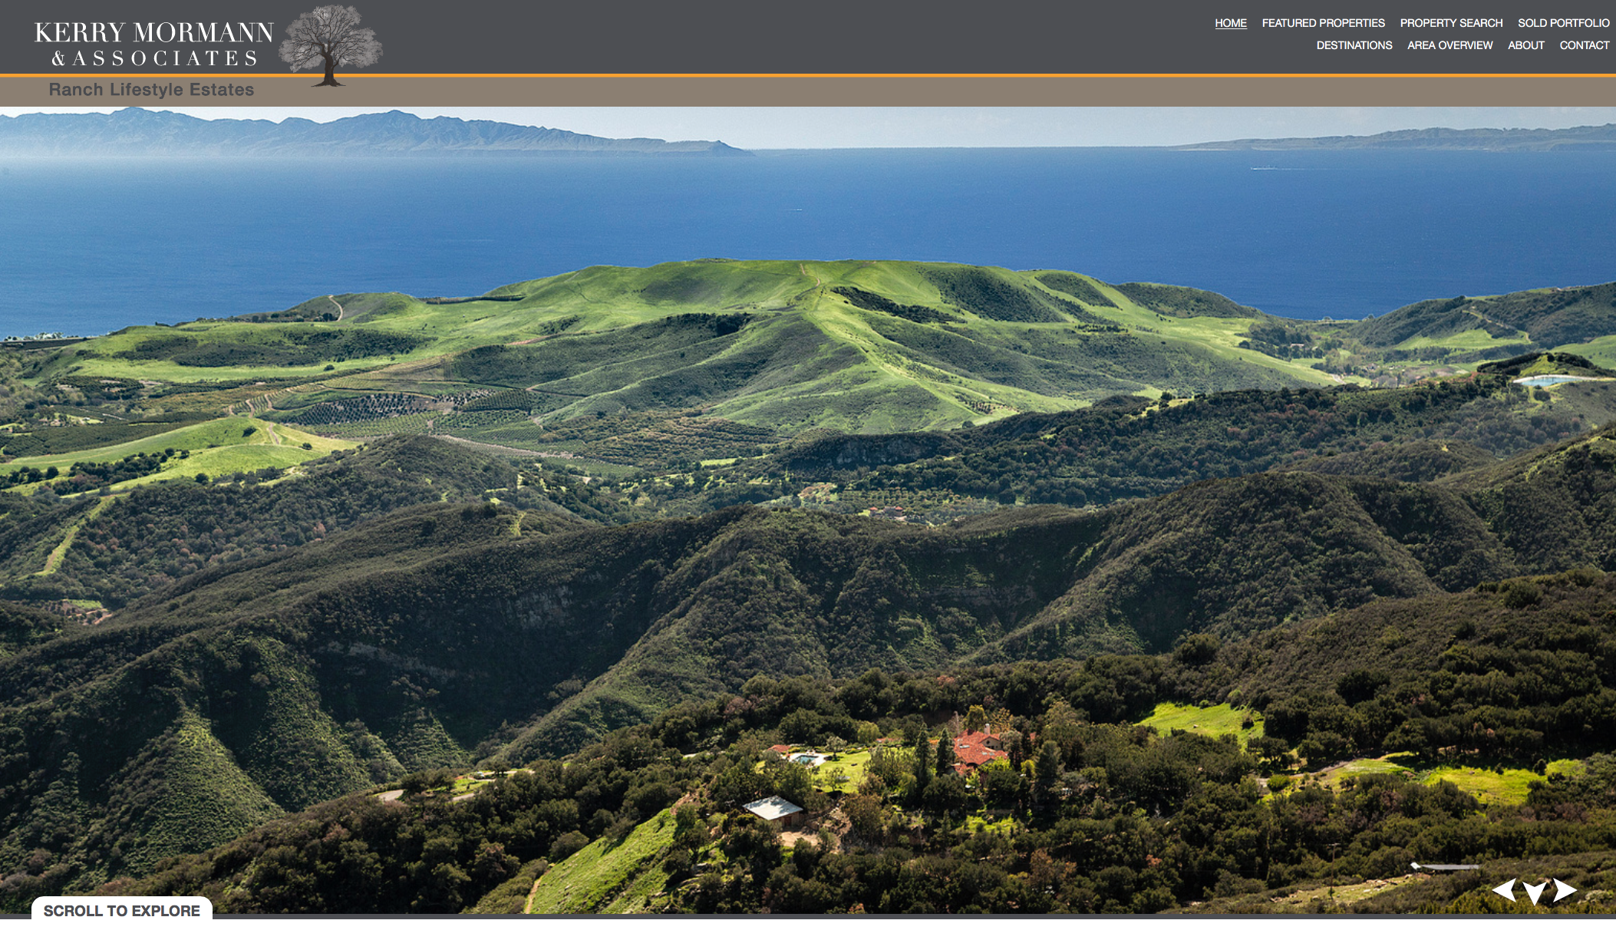Image resolution: width=1616 pixels, height=940 pixels.
Task: Open the HOME menu item
Action: click(x=1231, y=23)
